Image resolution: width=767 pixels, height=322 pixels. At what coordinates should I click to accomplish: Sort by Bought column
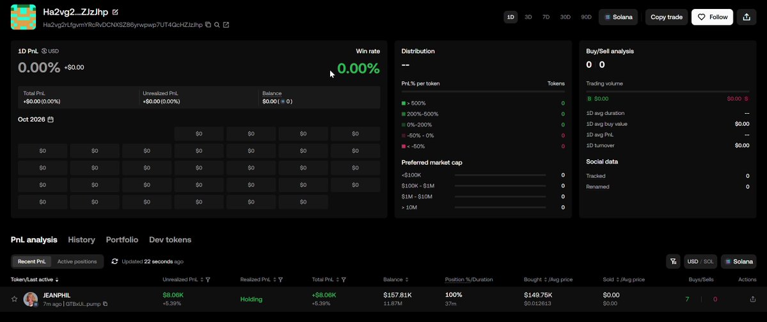click(546, 279)
